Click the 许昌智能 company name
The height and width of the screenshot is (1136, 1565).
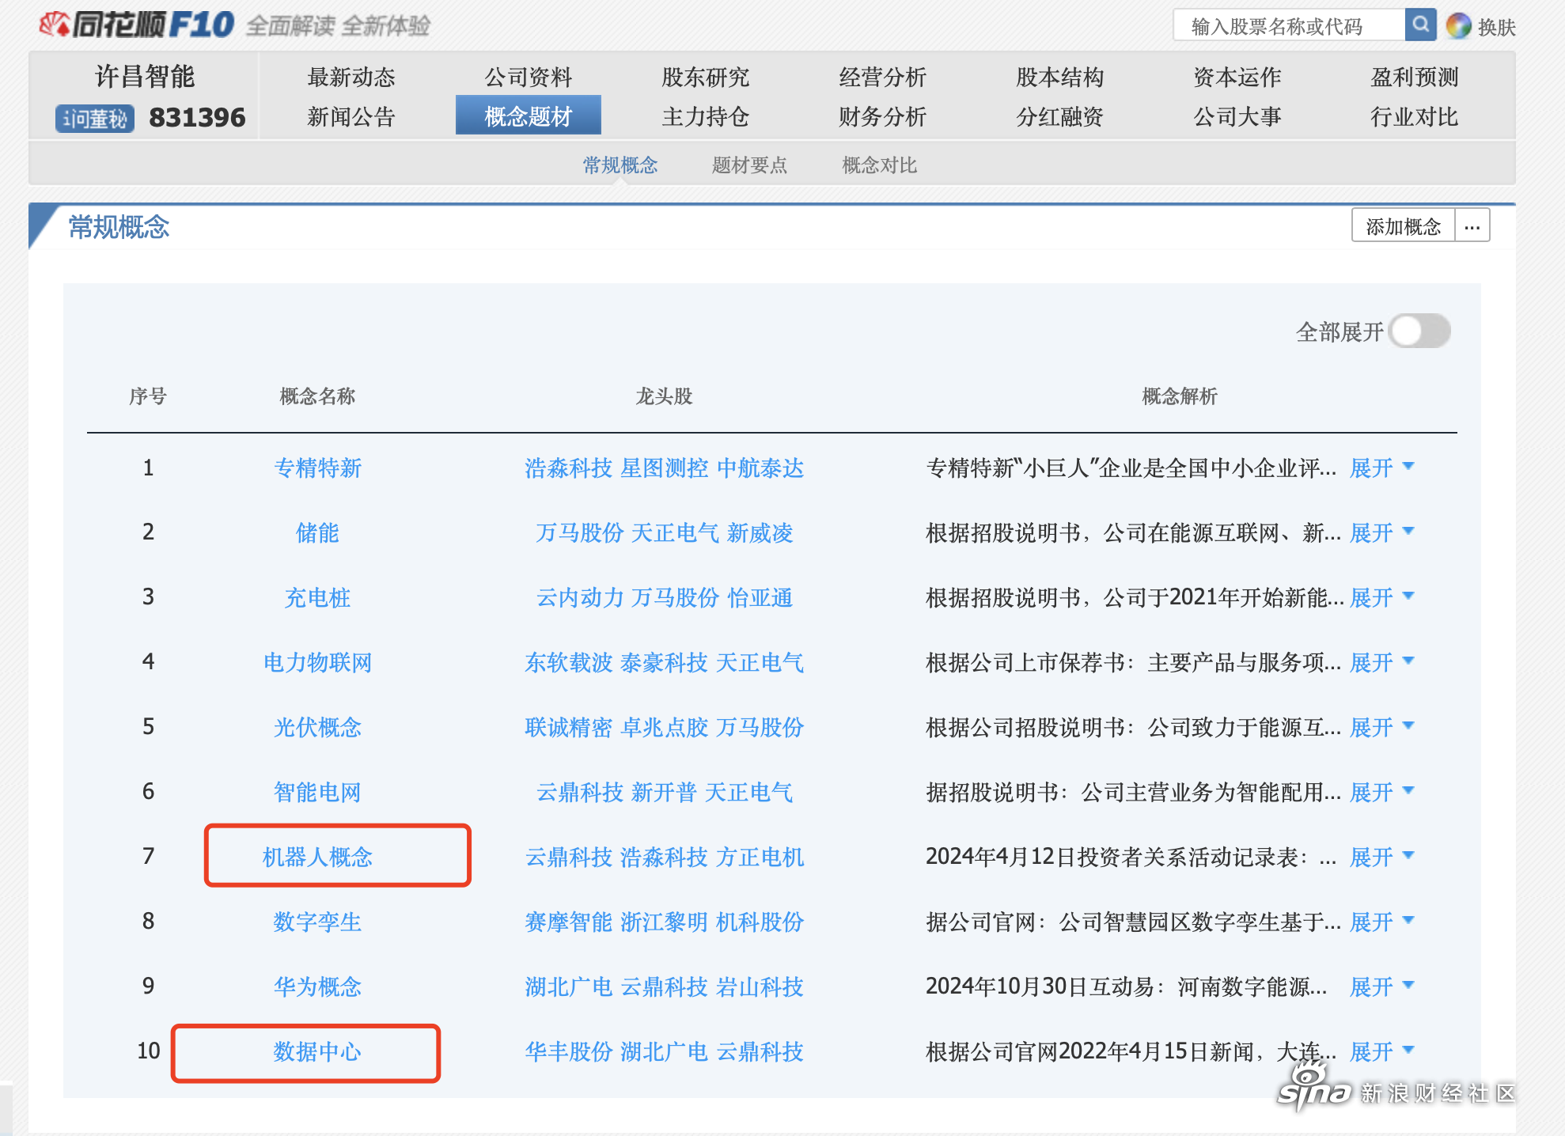click(145, 77)
